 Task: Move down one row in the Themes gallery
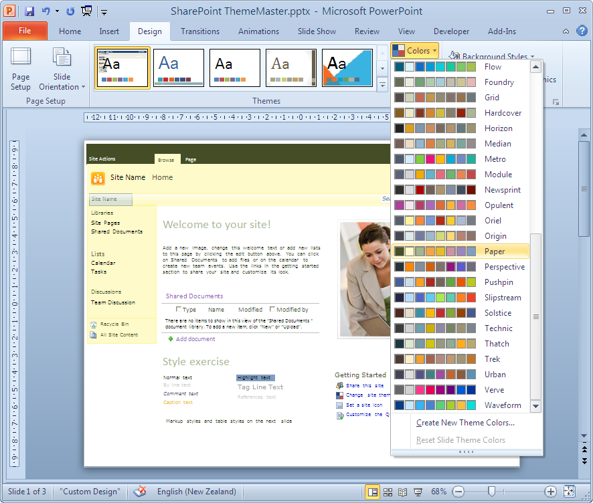pos(382,69)
